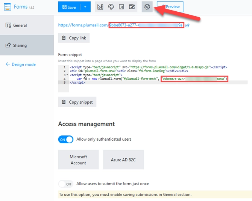The height and width of the screenshot is (201, 252).
Task: Open form link in new window icon
Action: point(187,25)
